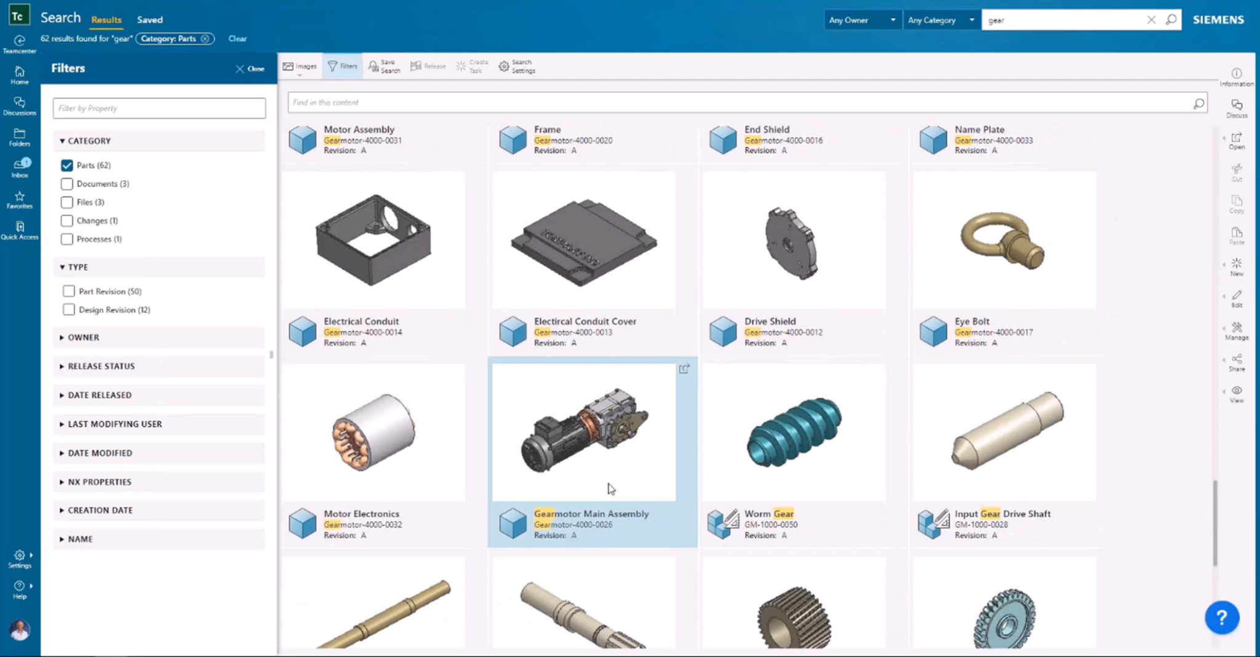Click the Favorites star in the left sidebar
This screenshot has height=657, width=1260.
click(x=19, y=198)
